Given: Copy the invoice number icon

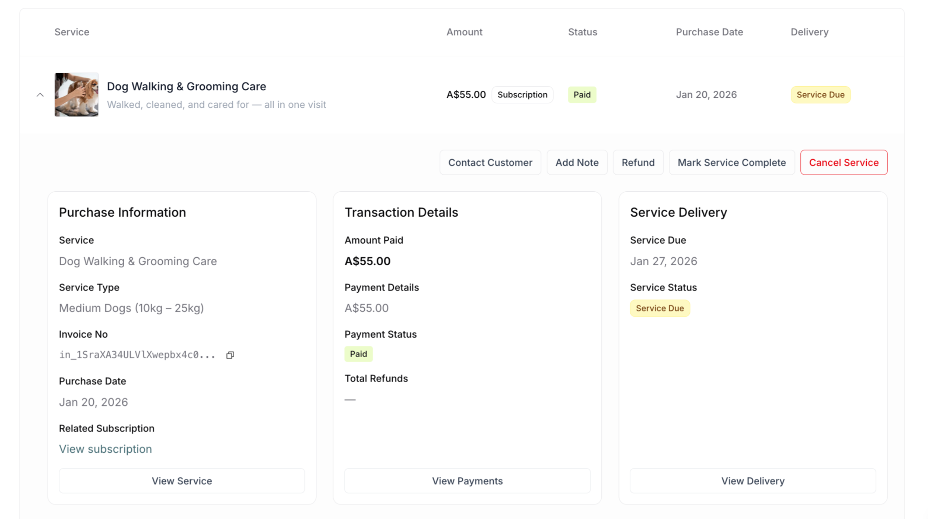Looking at the screenshot, I should [x=230, y=355].
